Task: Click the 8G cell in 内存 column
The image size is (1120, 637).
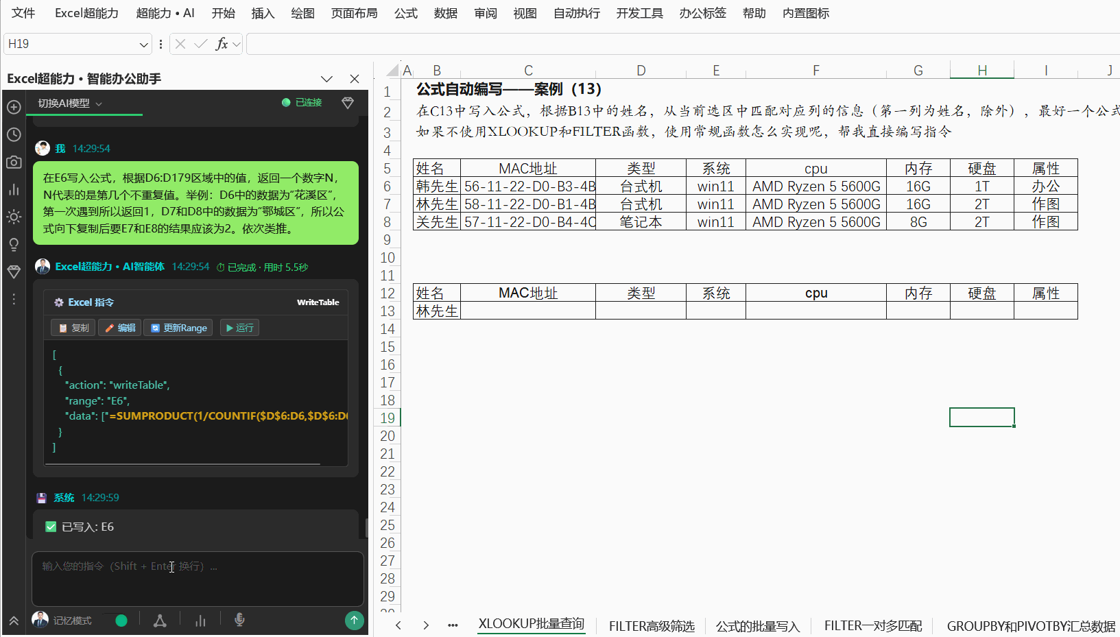Action: pyautogui.click(x=918, y=221)
